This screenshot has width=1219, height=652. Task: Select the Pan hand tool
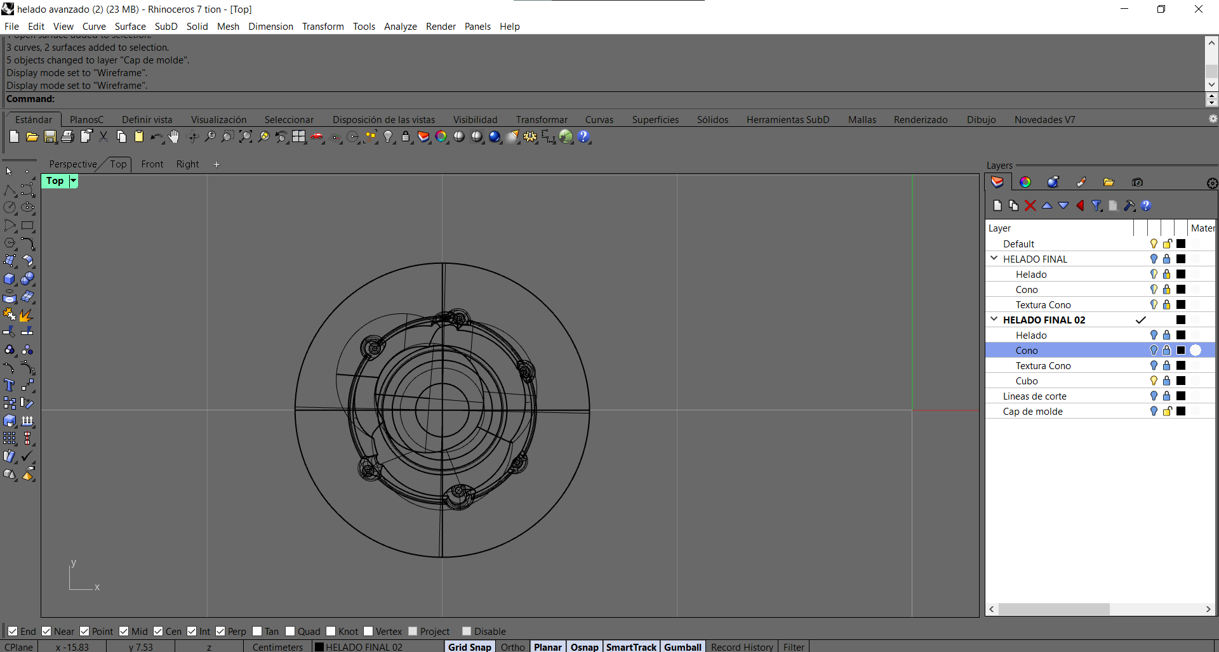pyautogui.click(x=174, y=137)
